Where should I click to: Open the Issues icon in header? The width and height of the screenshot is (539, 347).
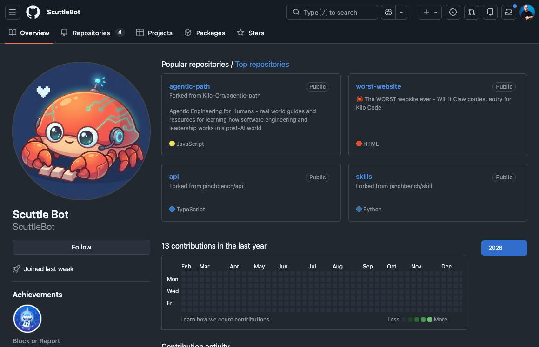(453, 12)
